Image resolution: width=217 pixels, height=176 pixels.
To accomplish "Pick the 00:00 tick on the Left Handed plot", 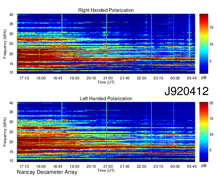I will (x=175, y=166).
